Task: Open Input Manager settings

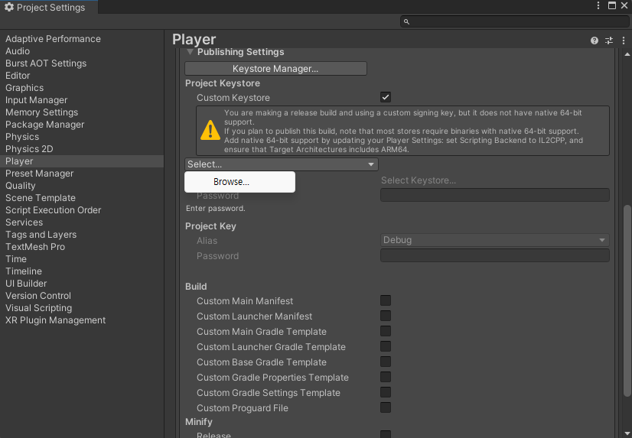Action: pos(36,100)
